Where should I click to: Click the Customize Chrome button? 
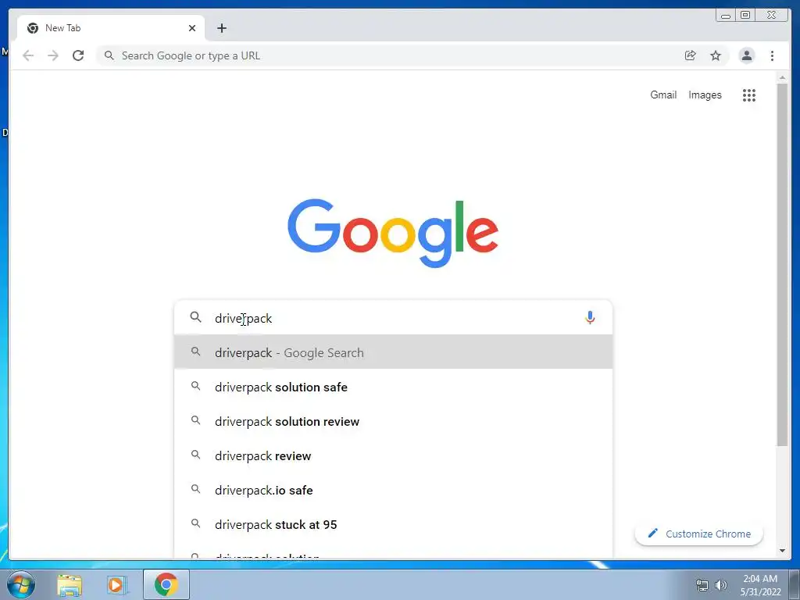pos(698,534)
